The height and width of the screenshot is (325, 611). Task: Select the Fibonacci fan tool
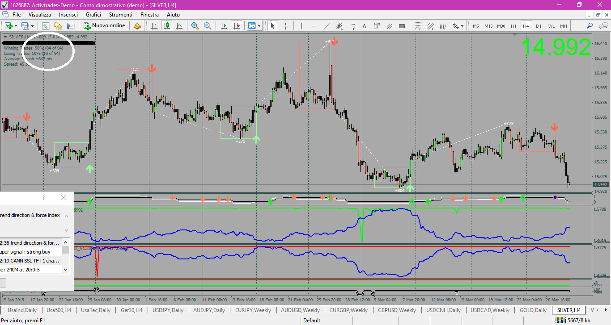(431, 26)
